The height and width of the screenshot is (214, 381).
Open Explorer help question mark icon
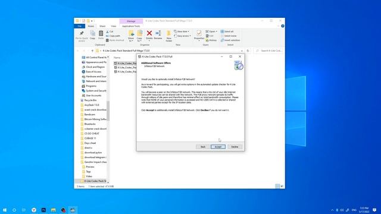pos(283,26)
